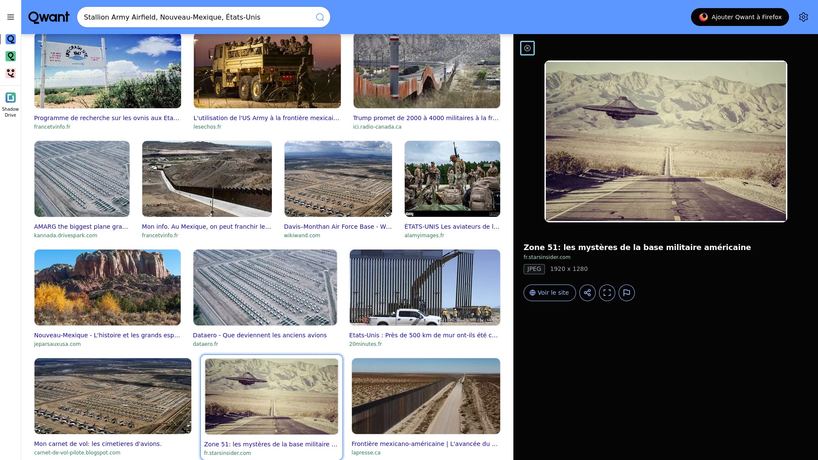Report image with the flag icon
Image resolution: width=818 pixels, height=460 pixels.
pos(626,293)
